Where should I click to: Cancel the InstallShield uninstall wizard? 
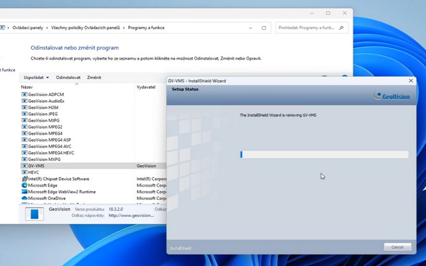tap(397, 247)
